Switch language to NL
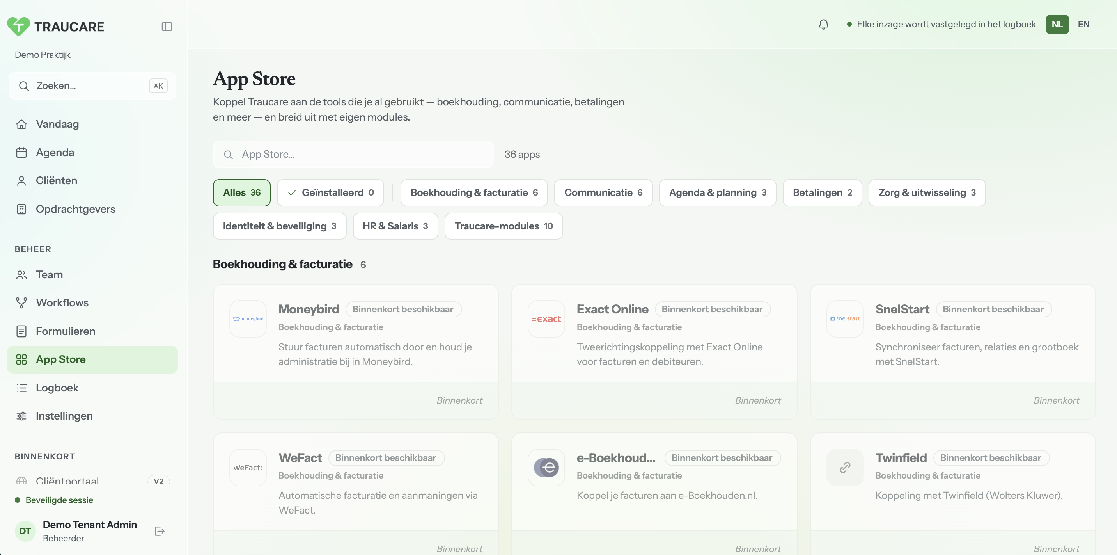 tap(1057, 24)
